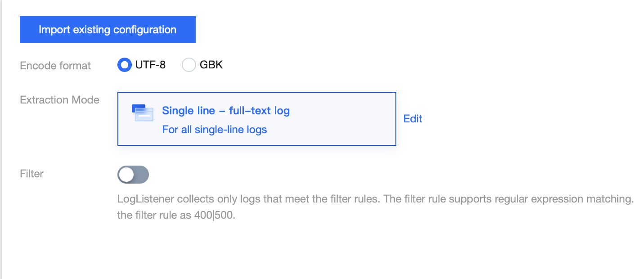Enable the Filter toggle switch
Screen dimensions: 637x279
coord(133,175)
